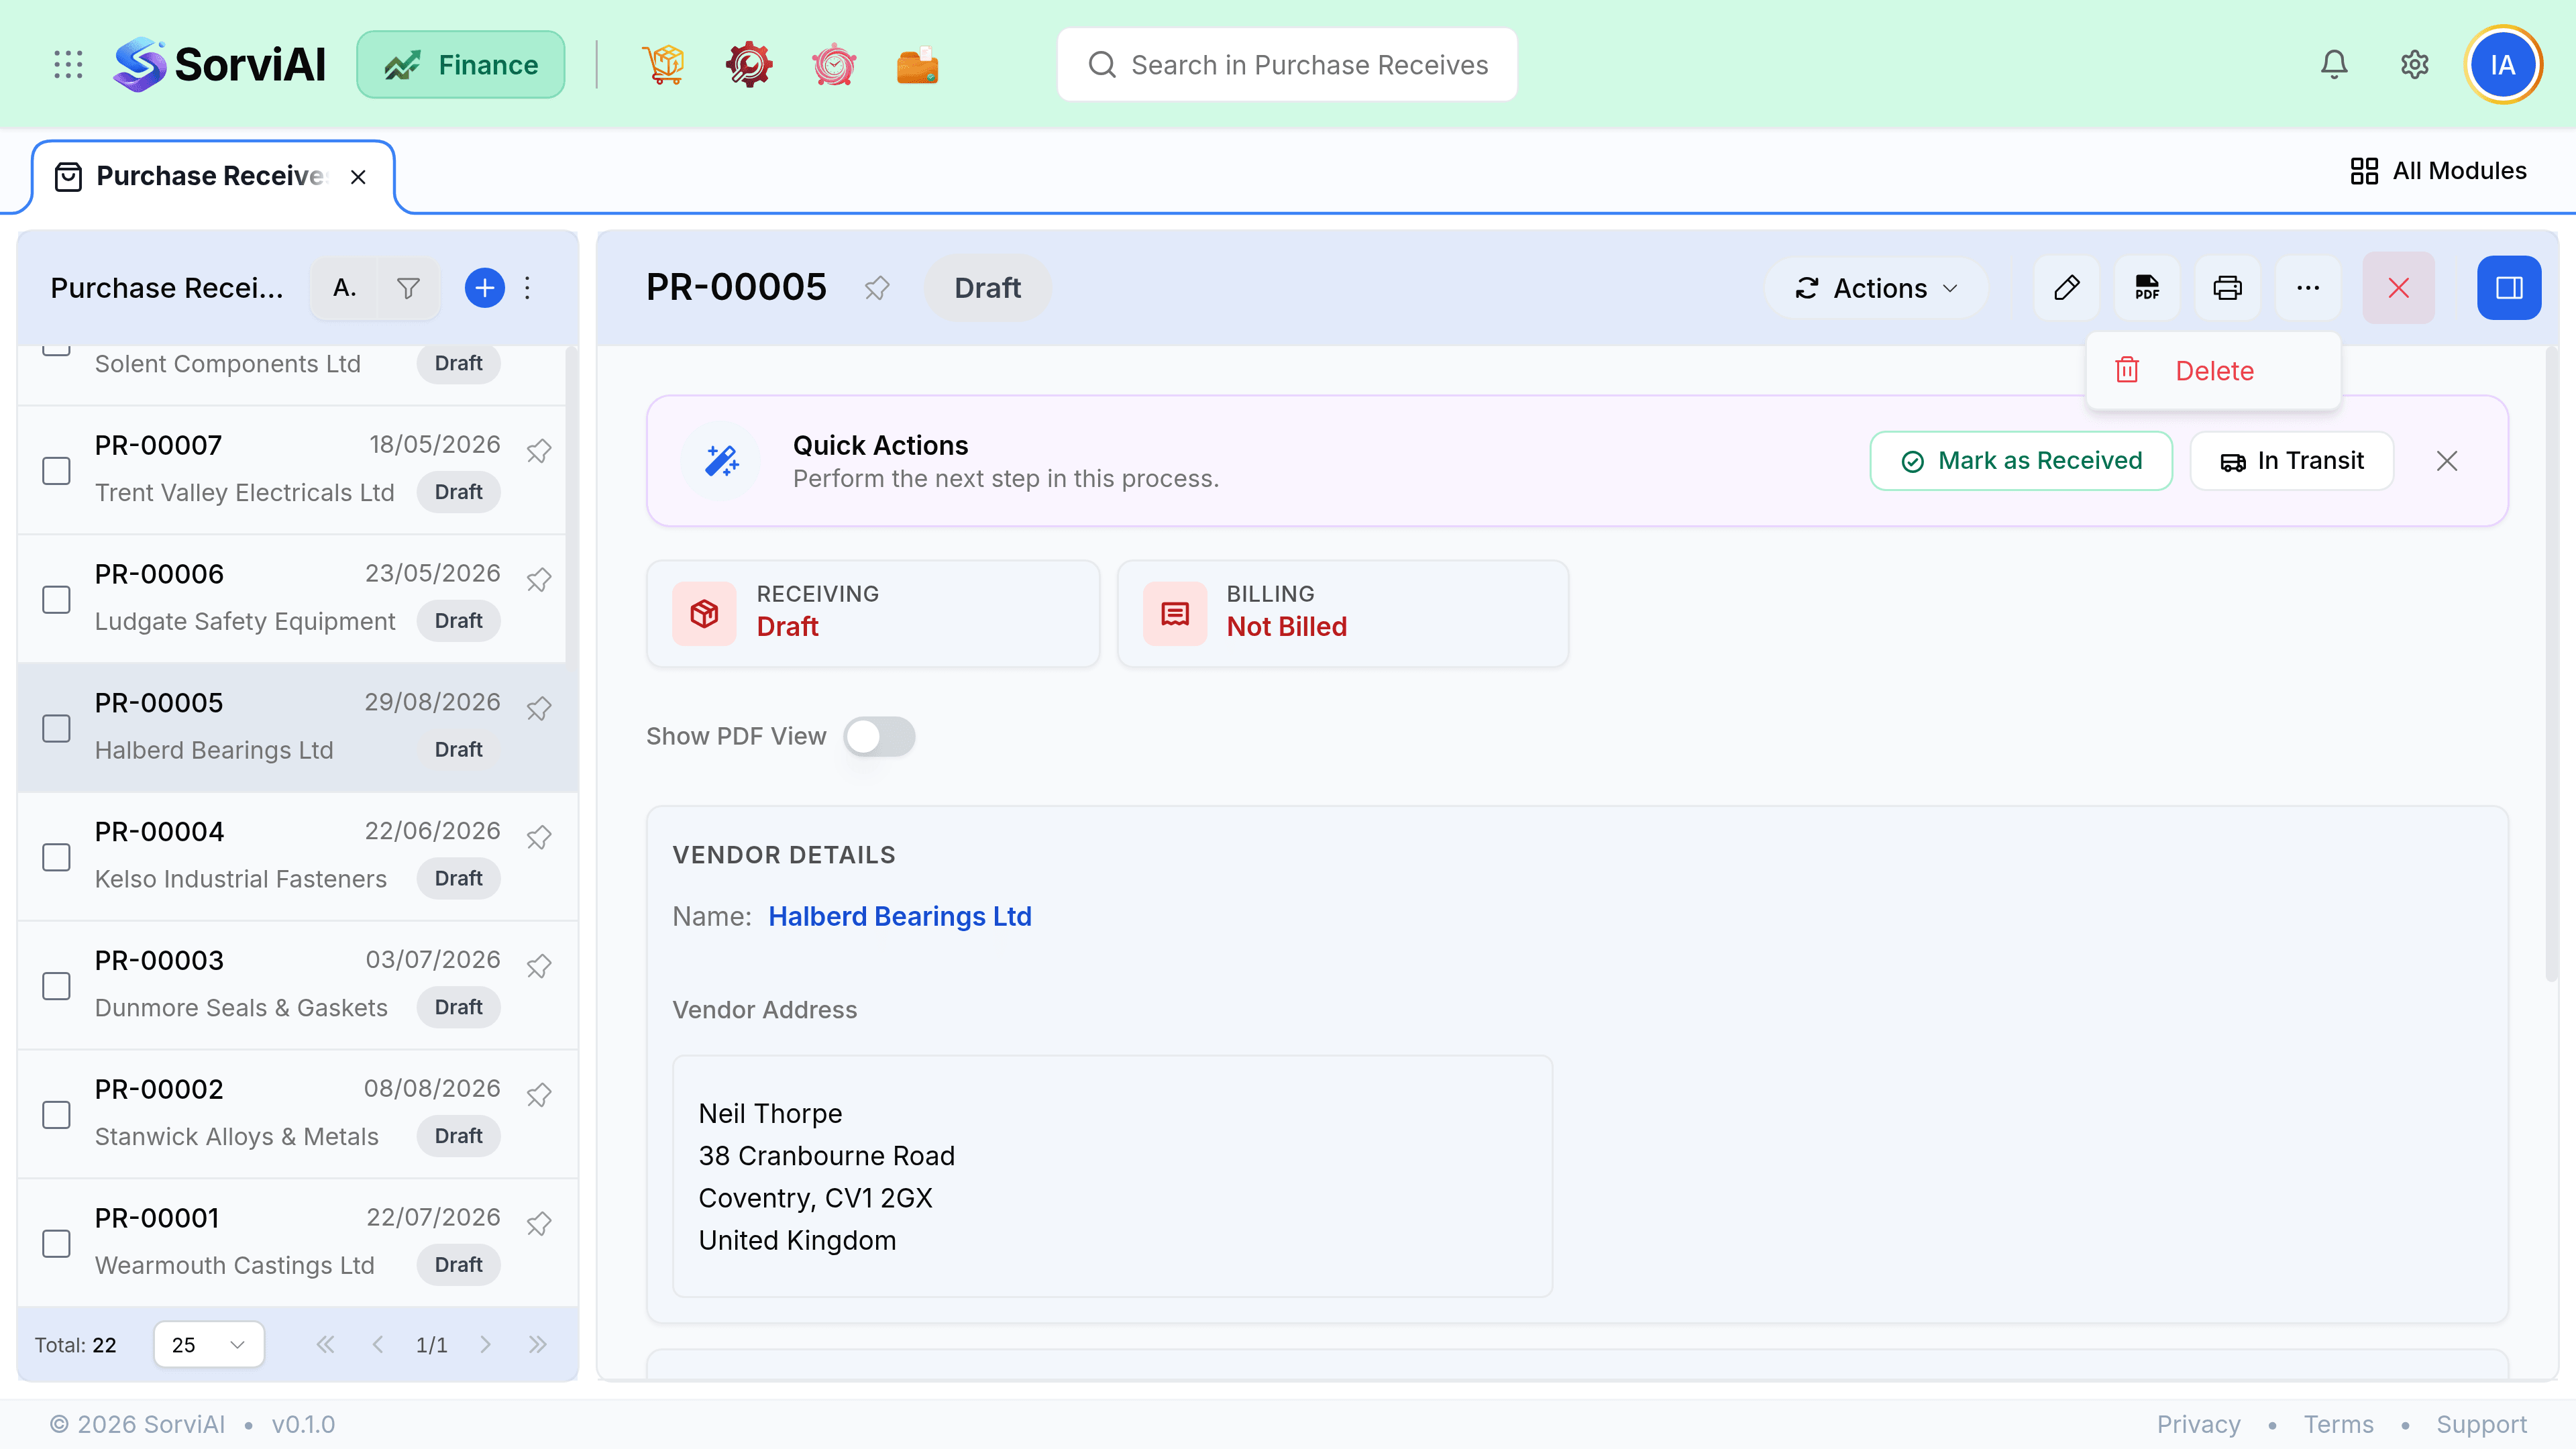2576x1449 pixels.
Task: Open the Terms footer link
Action: click(x=2338, y=1424)
